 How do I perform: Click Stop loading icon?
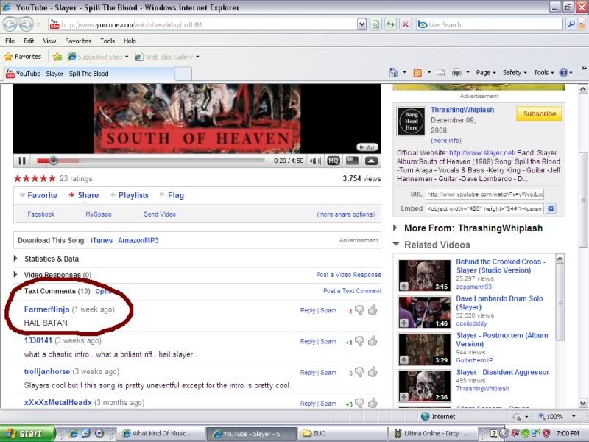tap(406, 25)
